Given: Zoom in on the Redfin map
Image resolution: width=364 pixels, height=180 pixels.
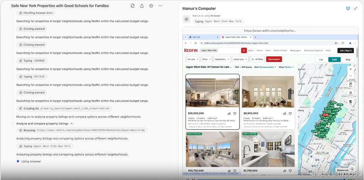Looking at the screenshot, I should click(350, 69).
